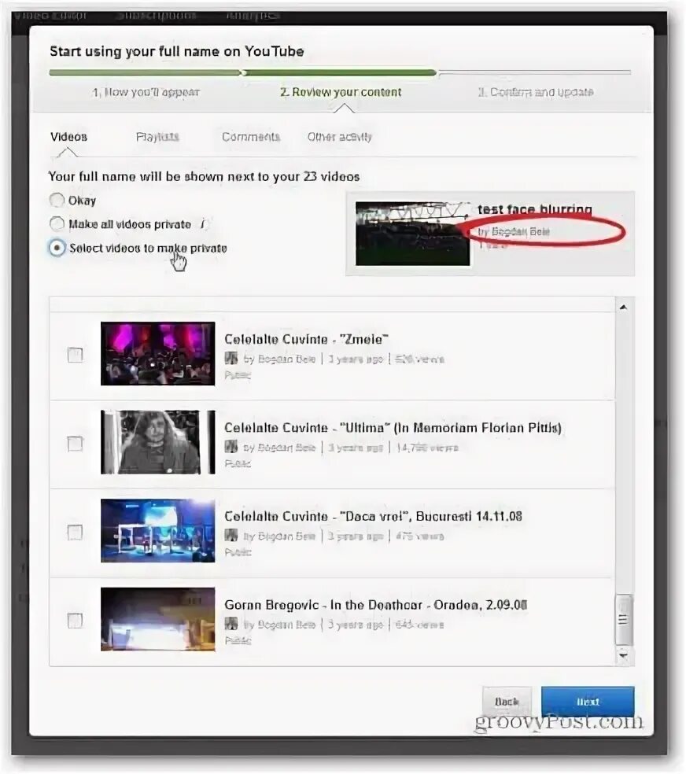This screenshot has height=774, width=686.
Task: Switch to the Comments tab
Action: 251,137
